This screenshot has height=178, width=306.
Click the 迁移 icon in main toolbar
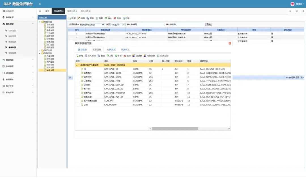(124, 18)
